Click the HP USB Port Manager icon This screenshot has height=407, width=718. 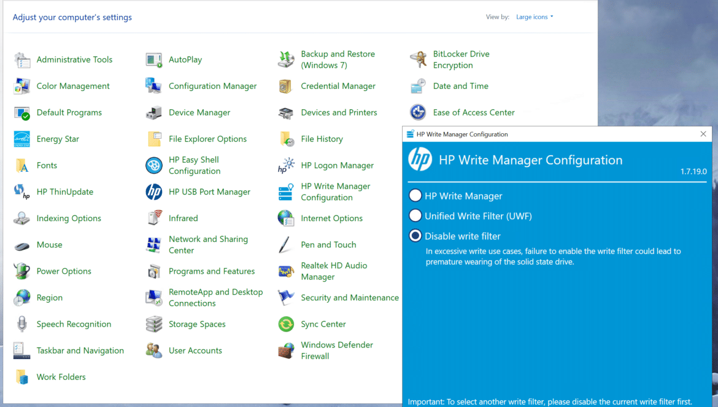(154, 192)
